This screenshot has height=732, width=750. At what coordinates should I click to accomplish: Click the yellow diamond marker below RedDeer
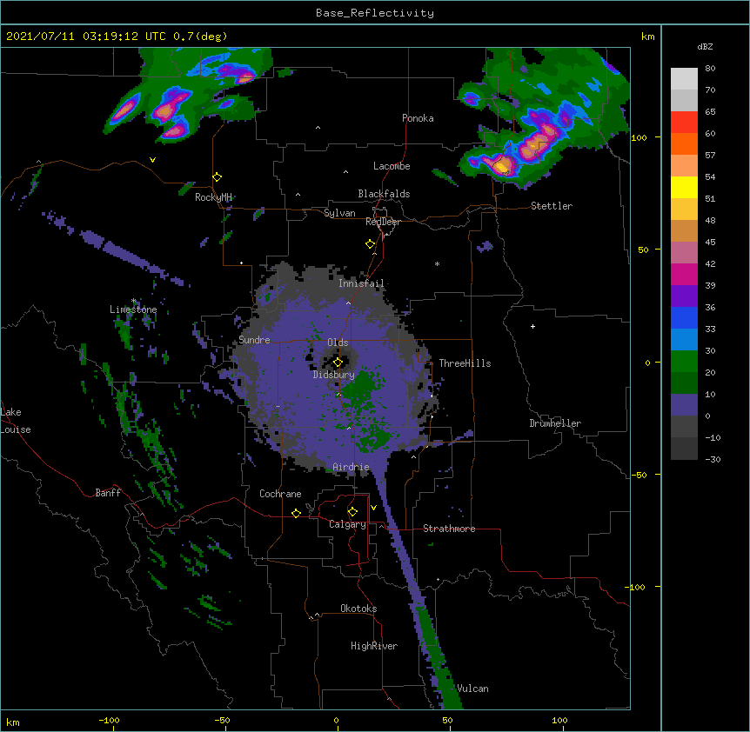371,244
